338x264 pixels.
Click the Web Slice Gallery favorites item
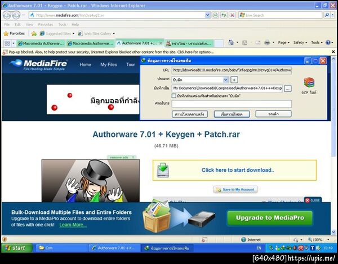click(96, 33)
